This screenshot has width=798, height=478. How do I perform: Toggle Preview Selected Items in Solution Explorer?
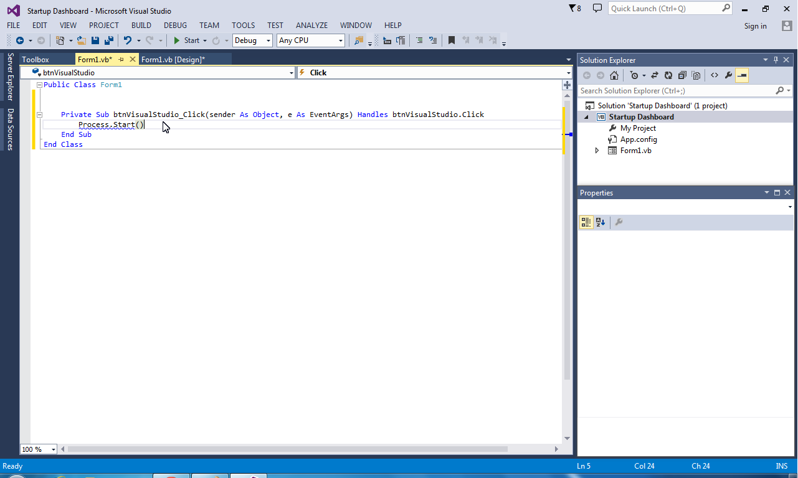[742, 75]
